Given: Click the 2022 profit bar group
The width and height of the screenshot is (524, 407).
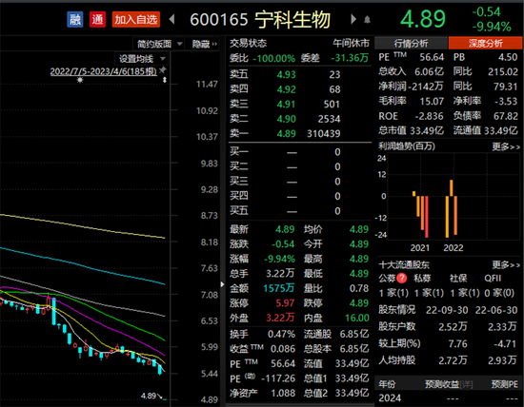Looking at the screenshot, I should point(452,208).
